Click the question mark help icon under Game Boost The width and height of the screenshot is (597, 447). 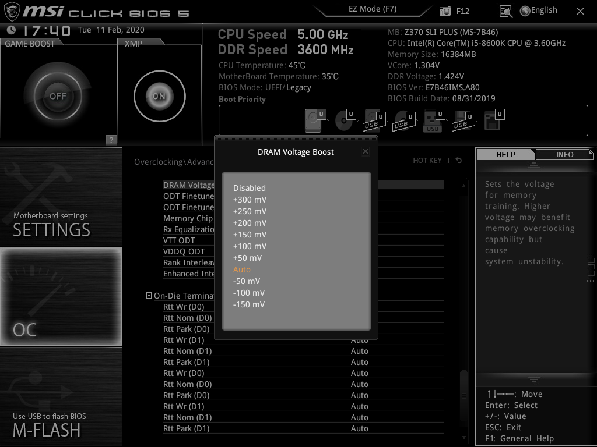111,140
